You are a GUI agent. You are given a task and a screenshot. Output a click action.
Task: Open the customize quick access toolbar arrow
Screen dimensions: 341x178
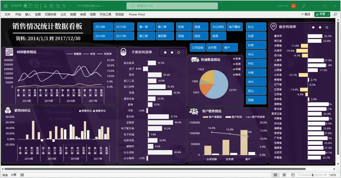[70, 6]
